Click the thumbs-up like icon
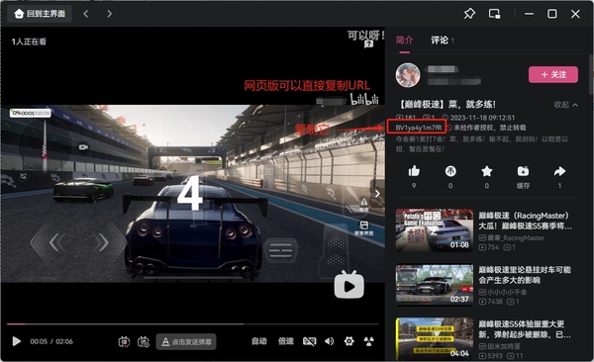This screenshot has width=594, height=362. (x=414, y=171)
